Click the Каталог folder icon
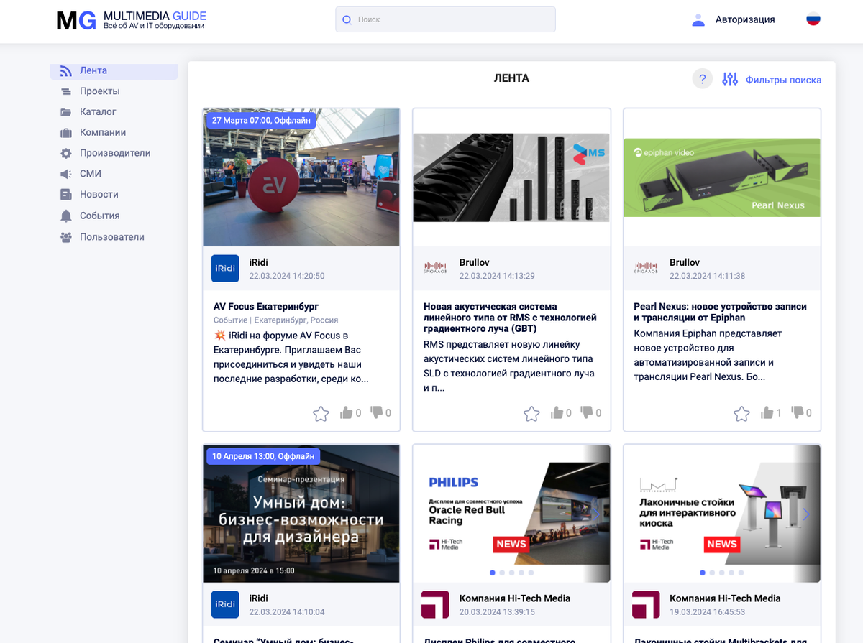 click(x=66, y=112)
